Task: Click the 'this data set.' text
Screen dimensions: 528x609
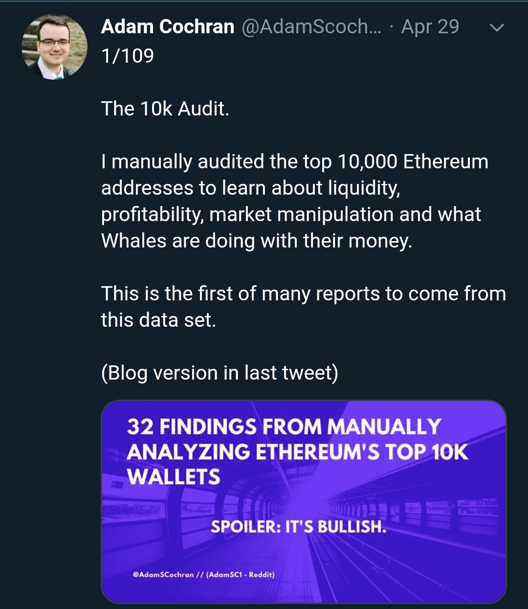Action: [158, 320]
